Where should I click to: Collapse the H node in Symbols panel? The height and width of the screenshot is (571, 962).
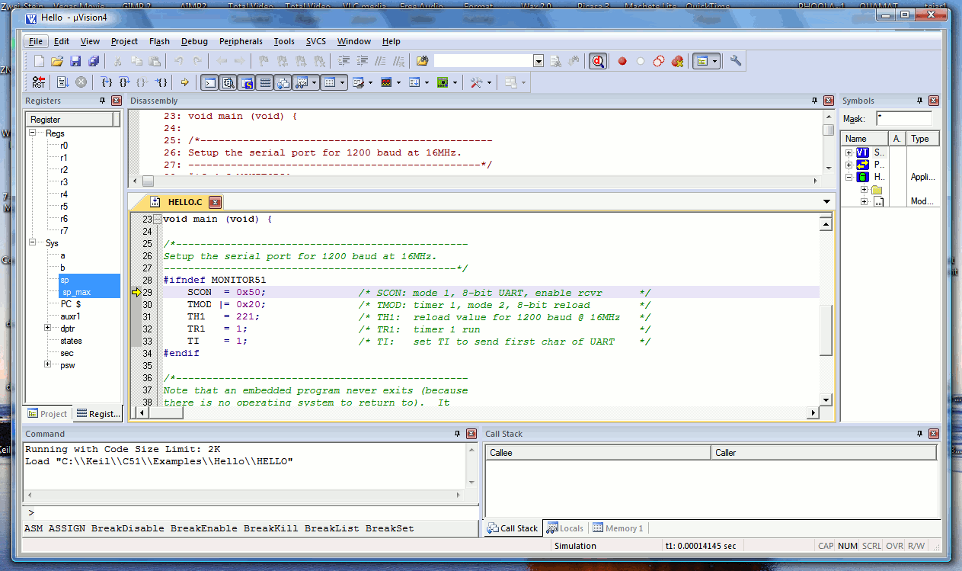coord(849,176)
